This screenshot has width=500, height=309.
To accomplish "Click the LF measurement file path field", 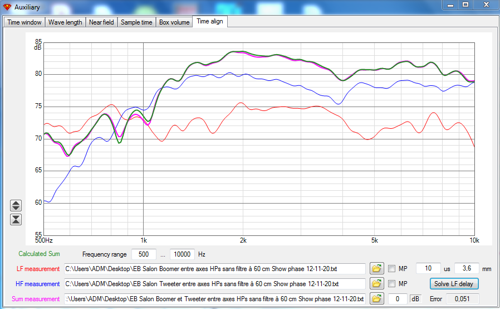I will coord(214,269).
